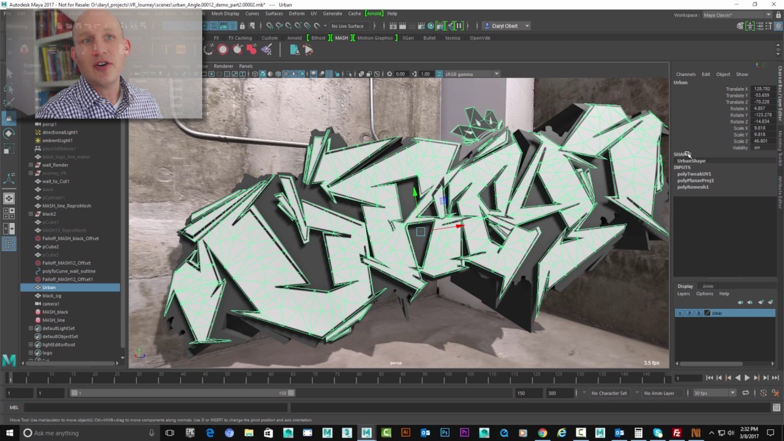
Task: Click the MASH file import shelf icon
Action: 295,50
